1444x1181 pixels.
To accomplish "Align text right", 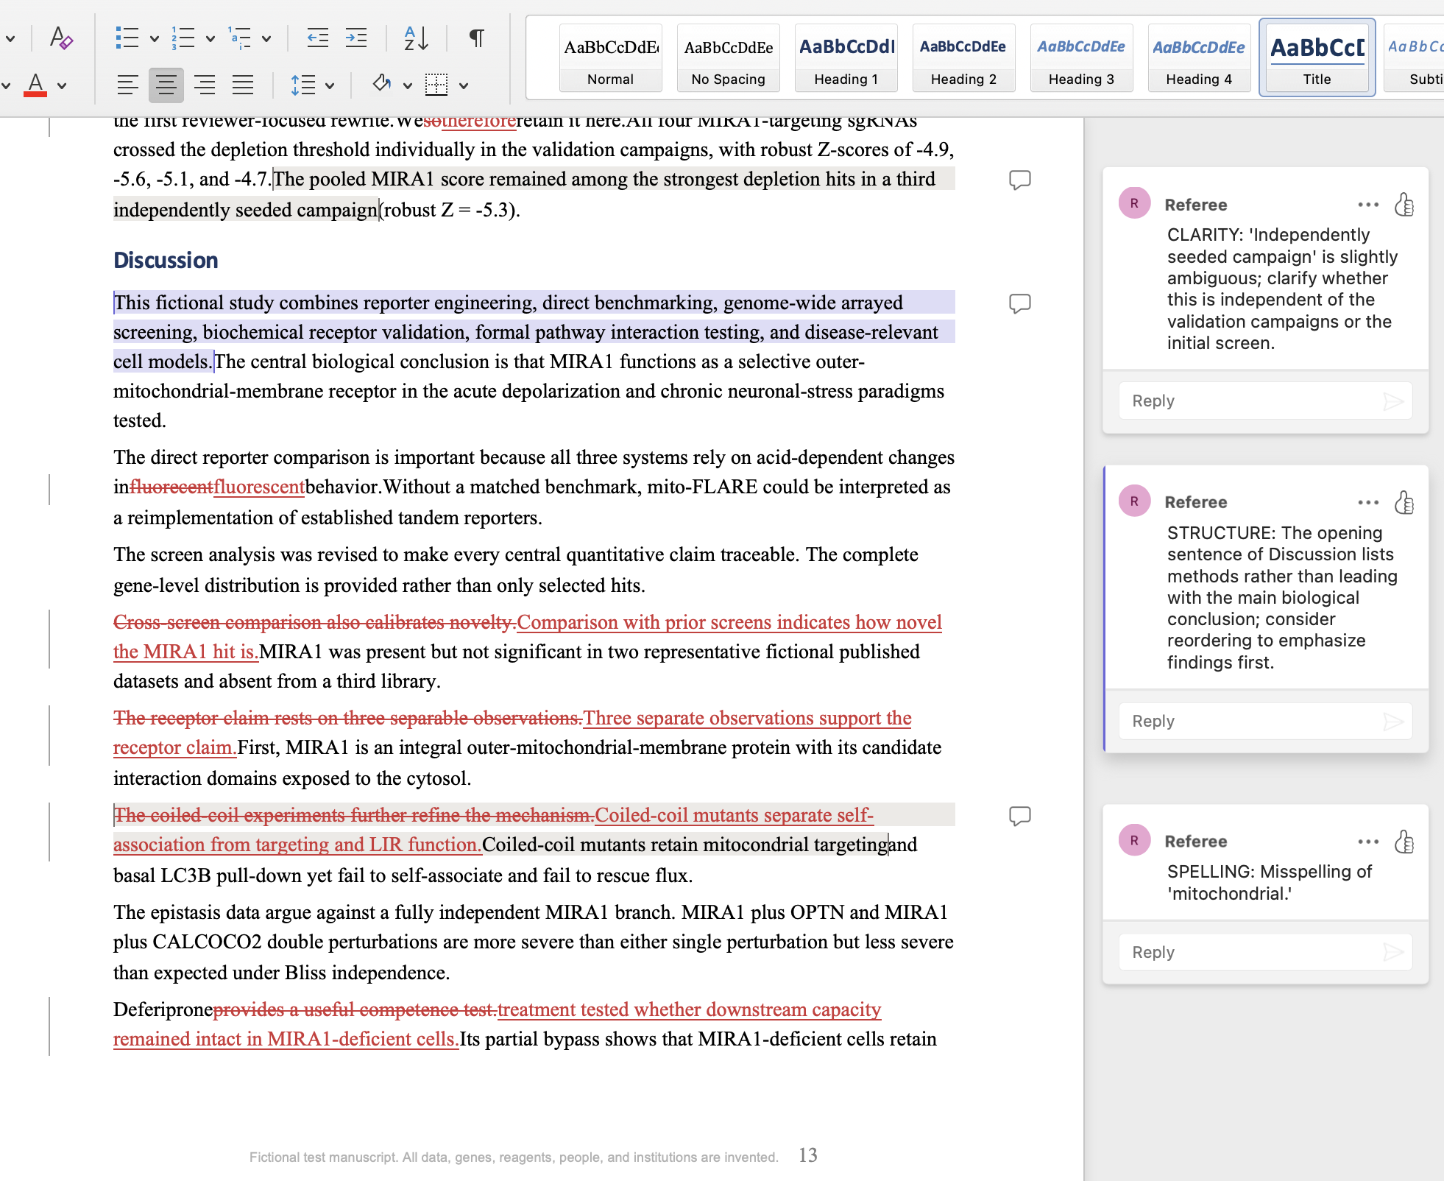I will (x=205, y=85).
